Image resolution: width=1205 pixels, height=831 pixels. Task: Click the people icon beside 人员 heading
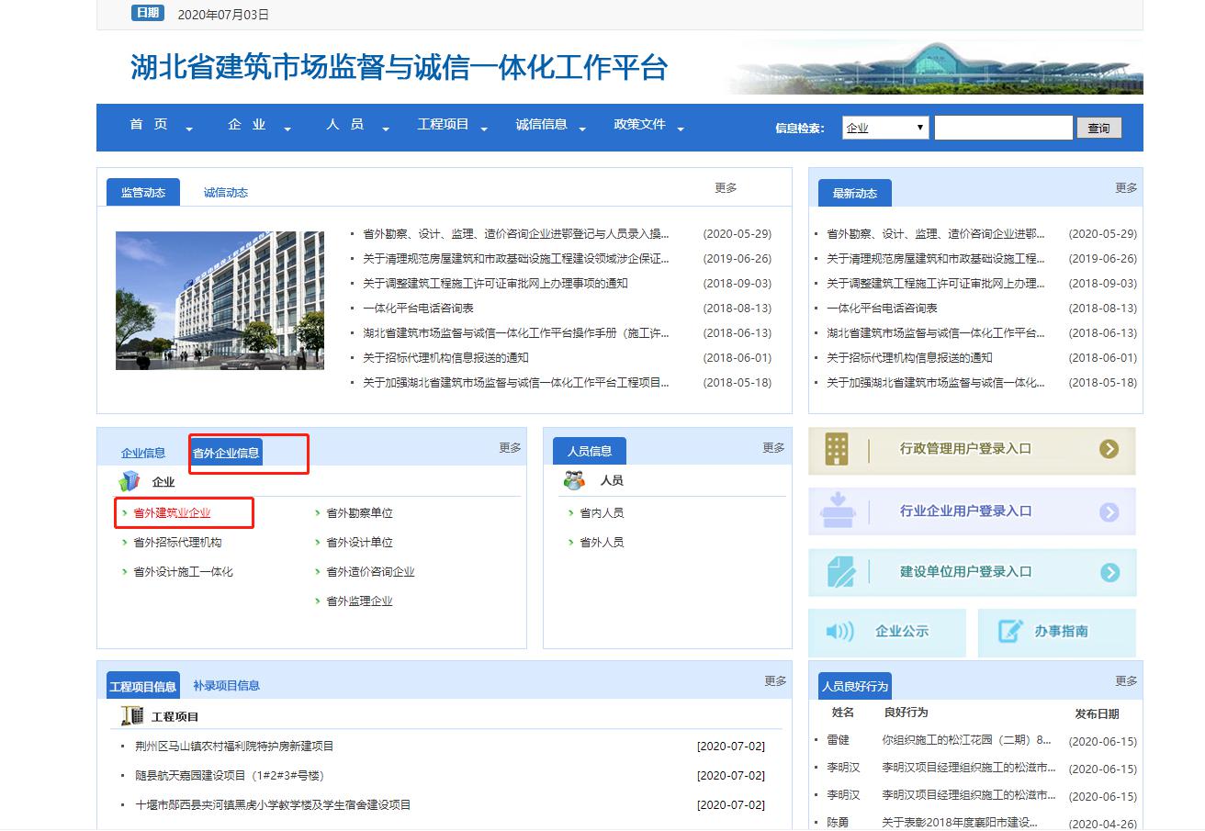pyautogui.click(x=575, y=480)
